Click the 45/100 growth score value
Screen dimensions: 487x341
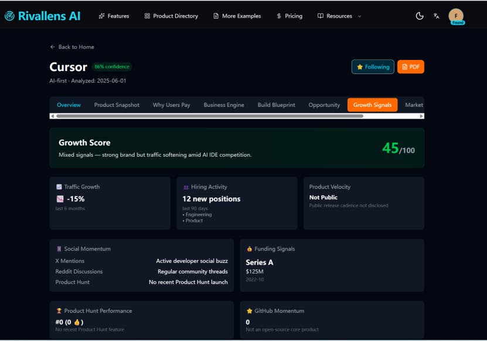click(x=399, y=148)
